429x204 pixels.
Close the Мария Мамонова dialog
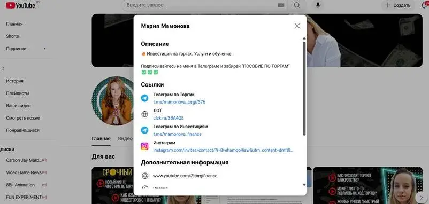click(x=297, y=26)
